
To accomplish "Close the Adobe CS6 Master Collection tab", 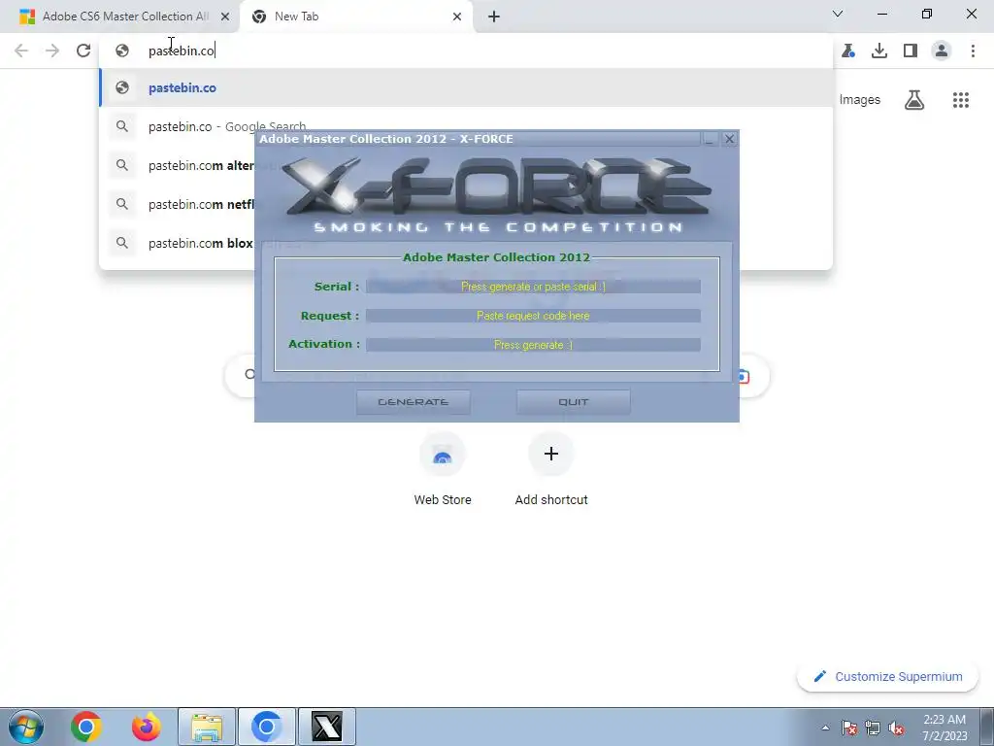I will (x=225, y=17).
